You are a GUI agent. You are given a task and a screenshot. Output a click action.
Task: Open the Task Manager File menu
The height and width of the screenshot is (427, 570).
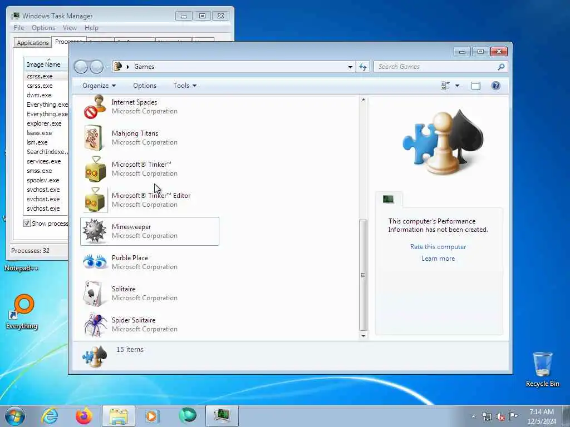[x=19, y=28]
